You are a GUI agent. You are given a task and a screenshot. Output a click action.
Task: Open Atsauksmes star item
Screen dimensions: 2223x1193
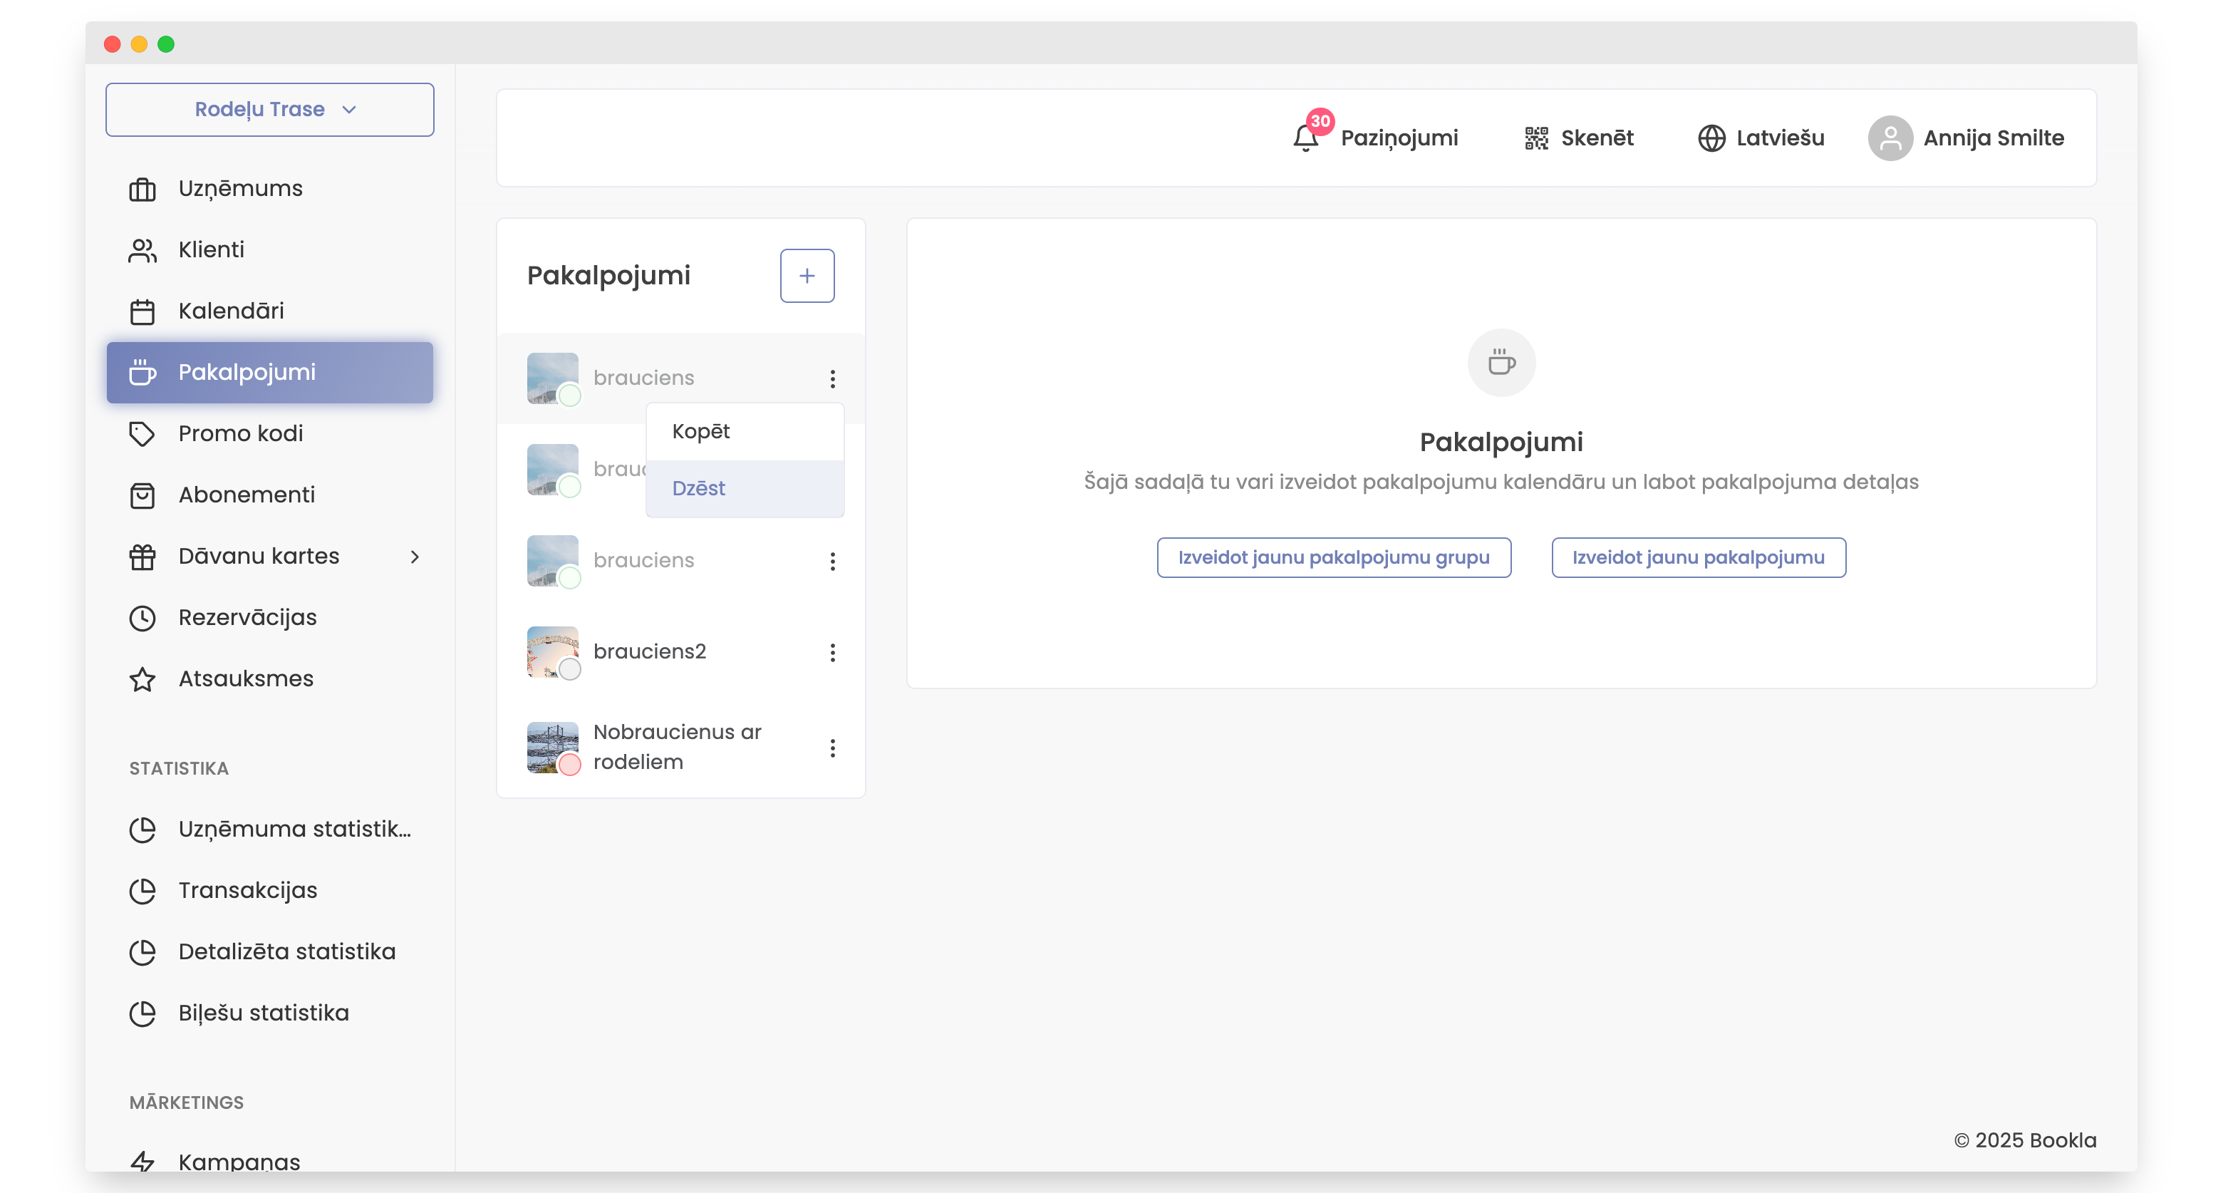245,678
